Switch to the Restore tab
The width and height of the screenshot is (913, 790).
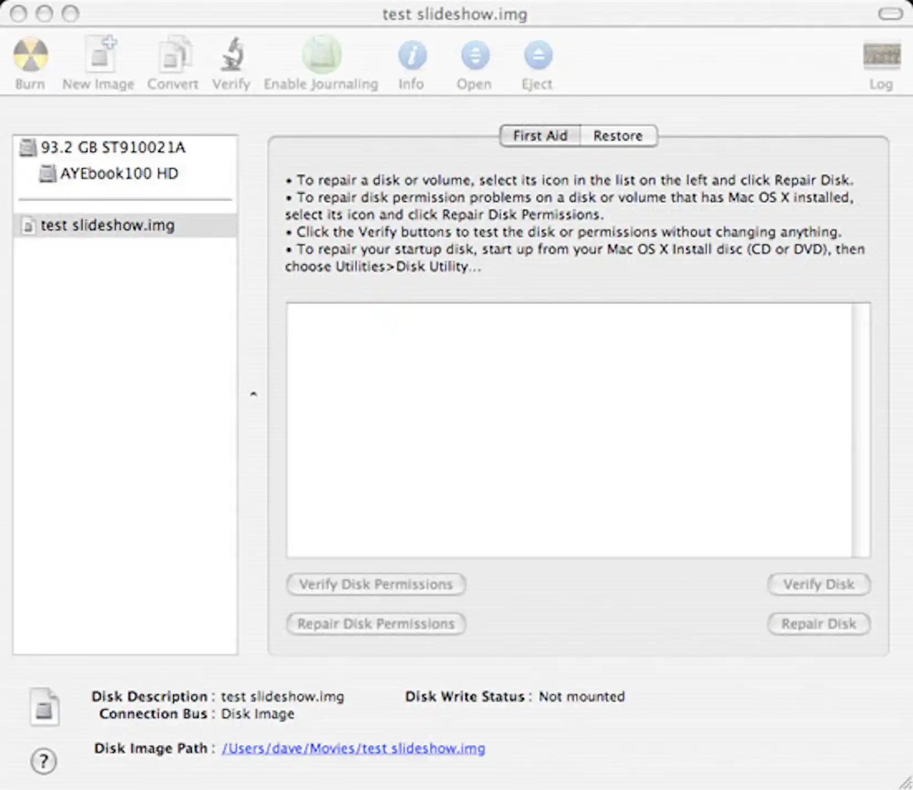[618, 136]
